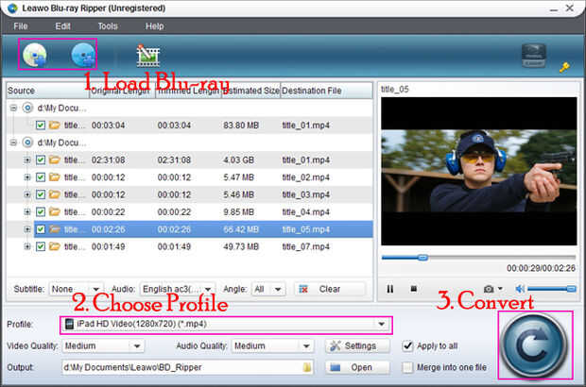Viewport: 586px width, 387px height.
Task: Click the Source column header
Action: 48,91
